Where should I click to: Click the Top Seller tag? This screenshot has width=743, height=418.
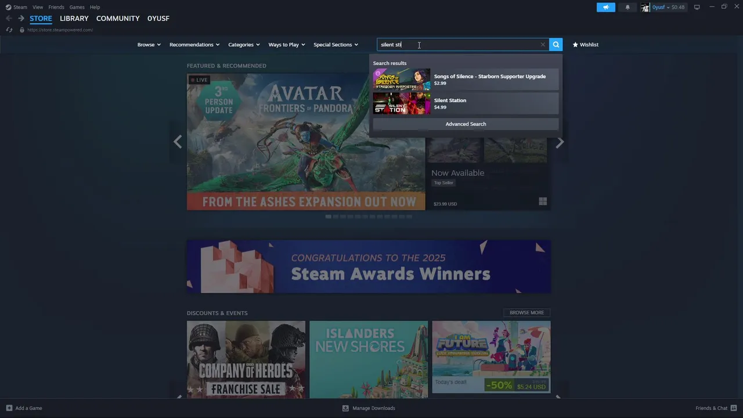[x=443, y=183]
